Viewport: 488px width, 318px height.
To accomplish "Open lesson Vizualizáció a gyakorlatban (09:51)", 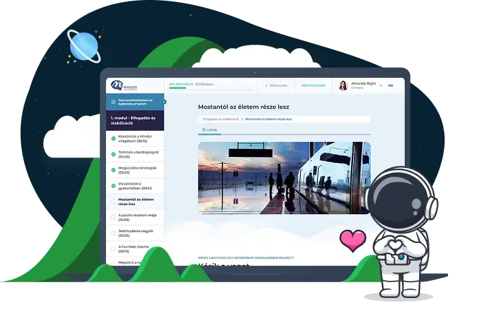I will (135, 186).
